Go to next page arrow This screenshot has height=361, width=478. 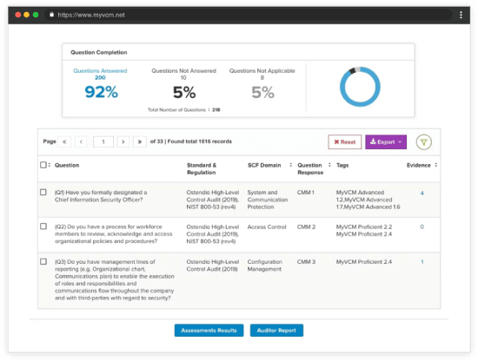click(x=123, y=141)
